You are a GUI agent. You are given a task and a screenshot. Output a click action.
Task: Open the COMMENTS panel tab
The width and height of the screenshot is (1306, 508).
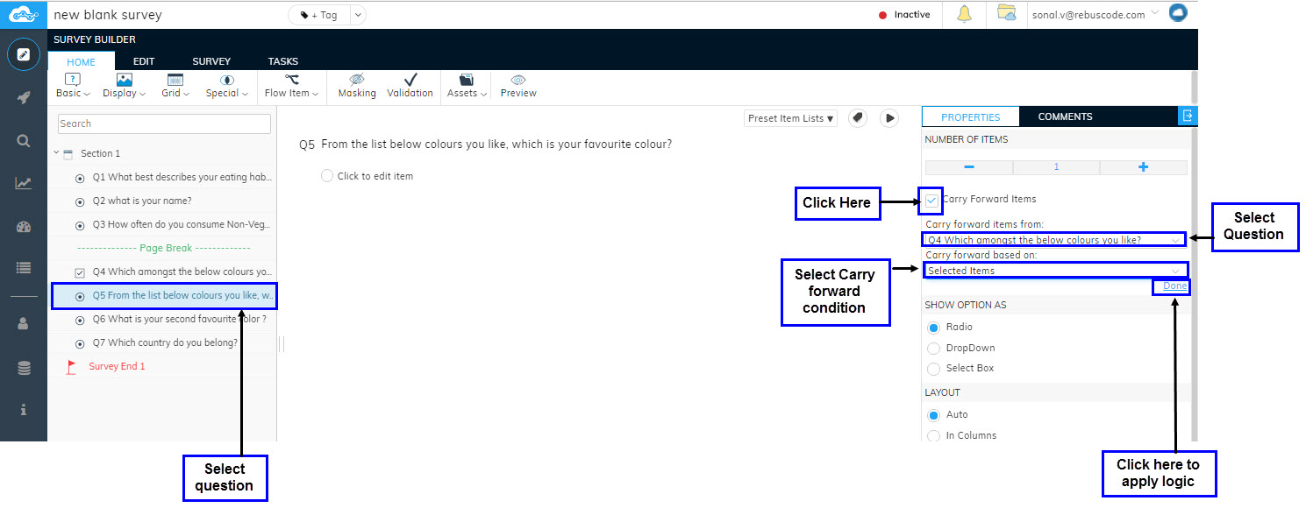1065,116
